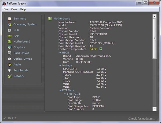Click the +5V value 5.016 V

[101, 78]
